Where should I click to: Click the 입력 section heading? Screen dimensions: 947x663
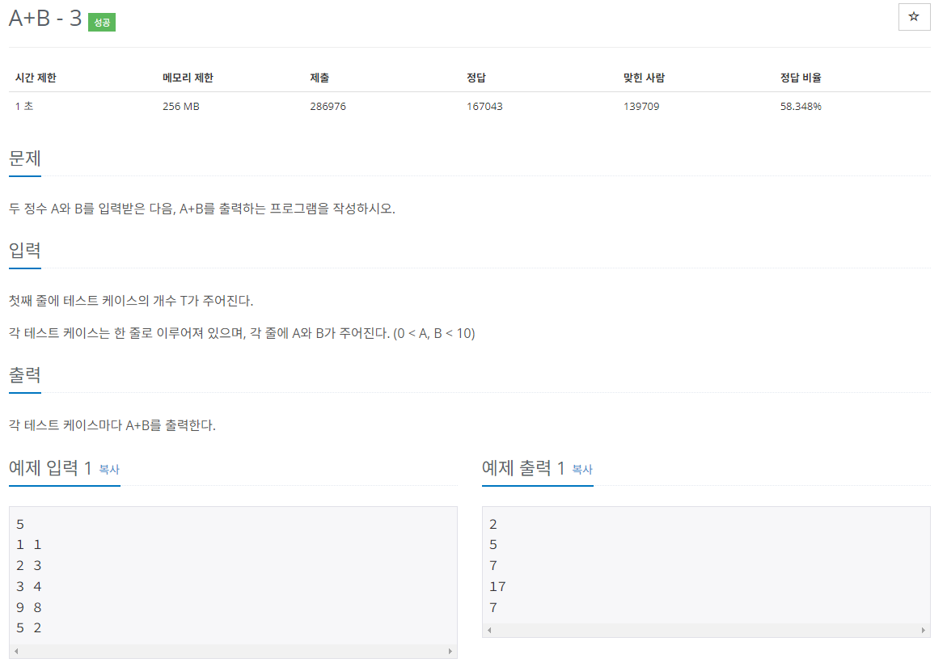point(25,250)
